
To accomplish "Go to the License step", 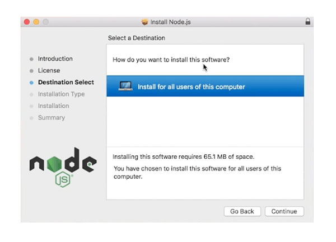I will (49, 70).
